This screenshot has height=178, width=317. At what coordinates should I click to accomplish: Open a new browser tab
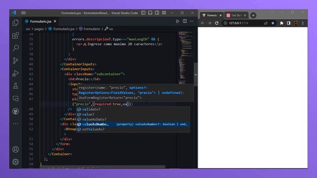253,15
